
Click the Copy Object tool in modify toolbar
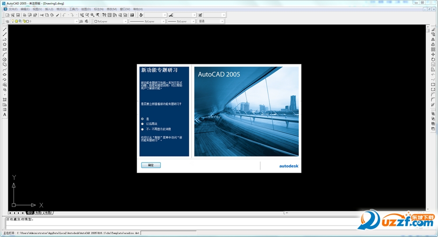pyautogui.click(x=433, y=34)
